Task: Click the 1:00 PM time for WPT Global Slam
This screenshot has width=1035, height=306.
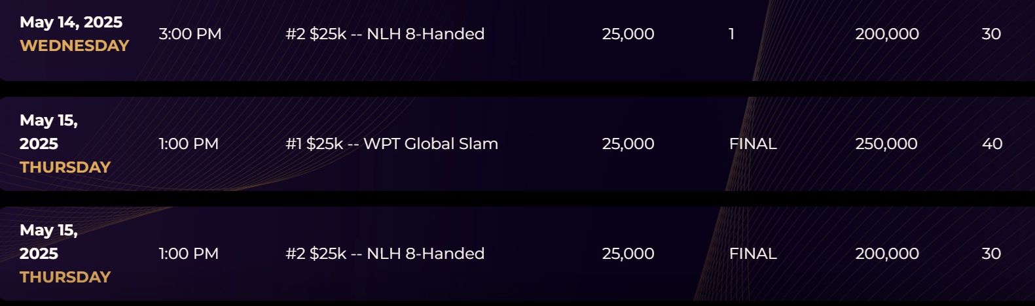Action: tap(189, 144)
